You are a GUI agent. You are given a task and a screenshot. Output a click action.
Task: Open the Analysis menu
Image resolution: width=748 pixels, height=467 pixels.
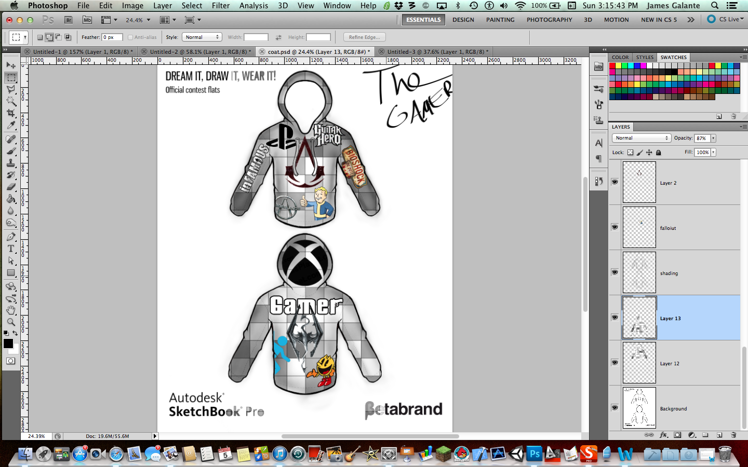[x=253, y=6]
